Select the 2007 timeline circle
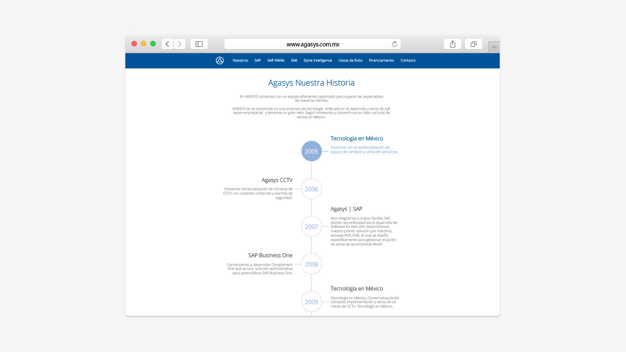The width and height of the screenshot is (626, 352). coord(312,226)
